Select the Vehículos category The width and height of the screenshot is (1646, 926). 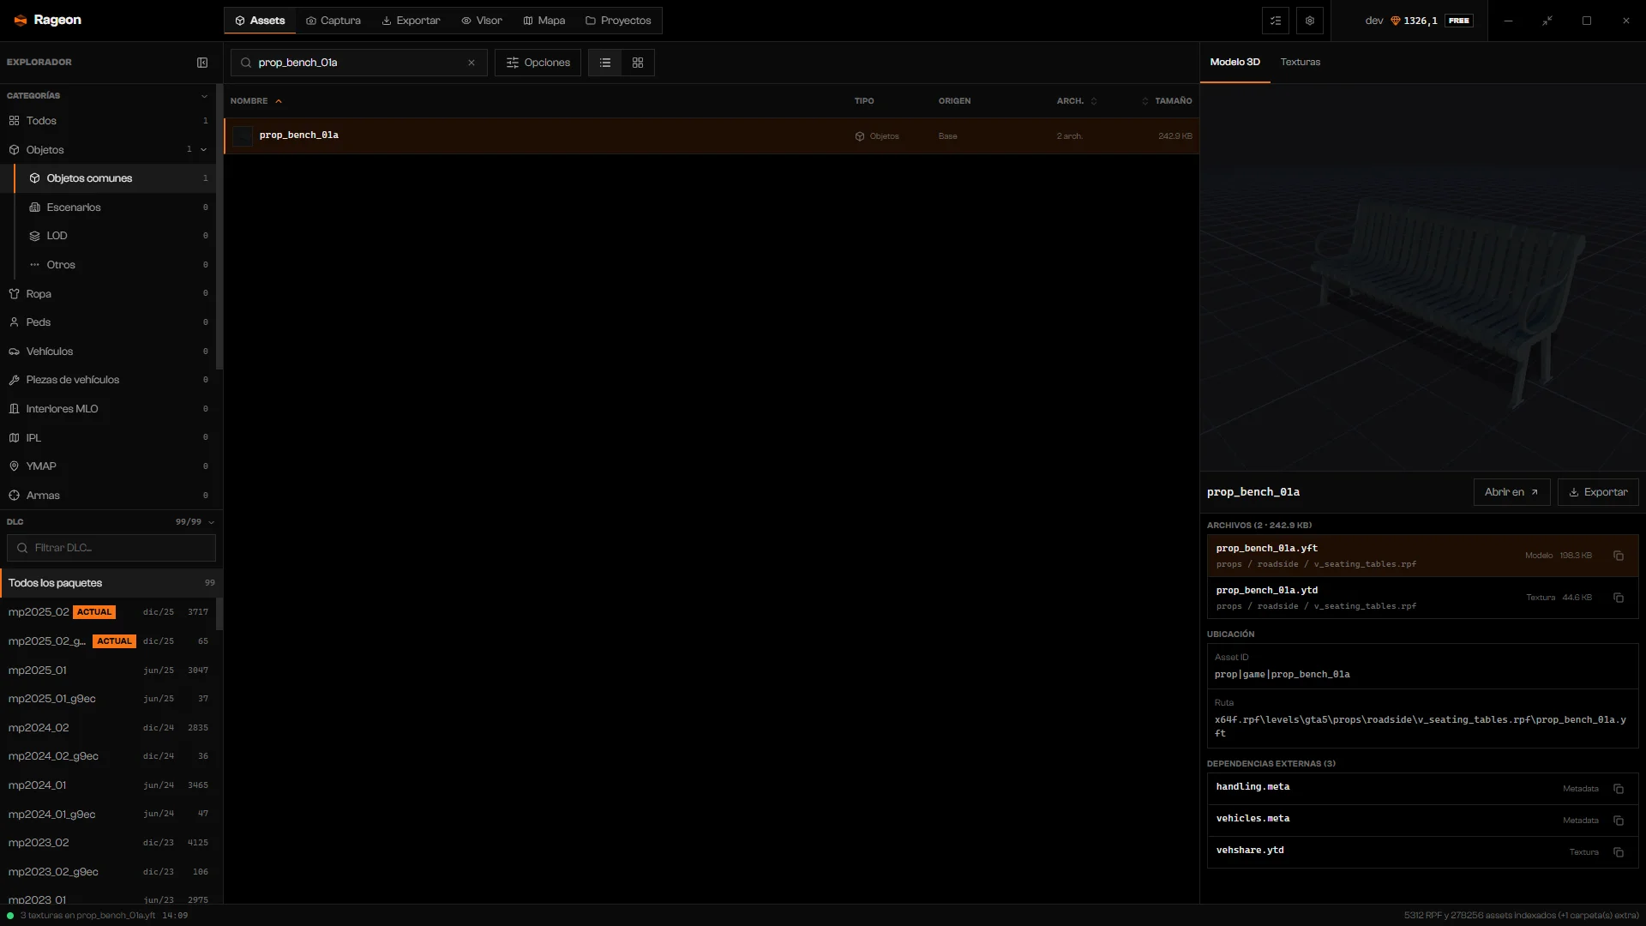[108, 352]
